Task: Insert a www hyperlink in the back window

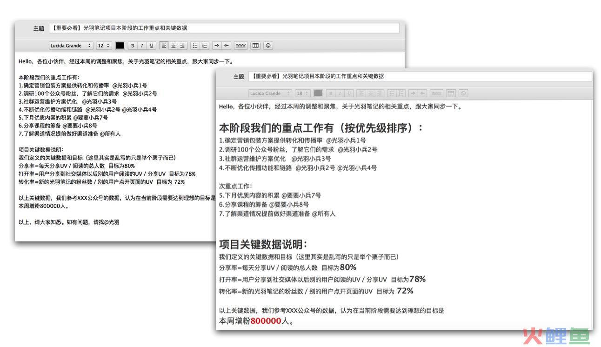Action: click(x=240, y=46)
